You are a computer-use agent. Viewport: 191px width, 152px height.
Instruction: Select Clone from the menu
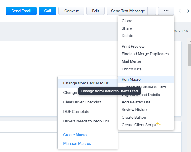pos(127,21)
